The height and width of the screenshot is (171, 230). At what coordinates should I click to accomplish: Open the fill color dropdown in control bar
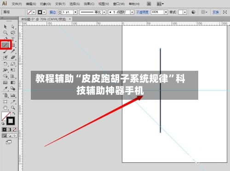pos(34,12)
